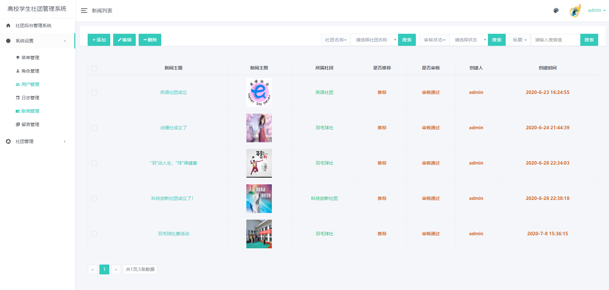The image size is (609, 290).
Task: Click the icon beside 新闻管理
Action: 18,111
